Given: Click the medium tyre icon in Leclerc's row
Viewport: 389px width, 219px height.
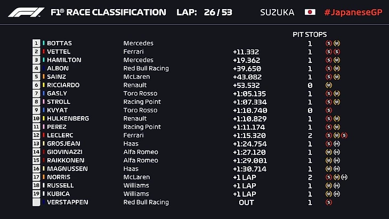Looking at the screenshot, I should click(x=337, y=135).
